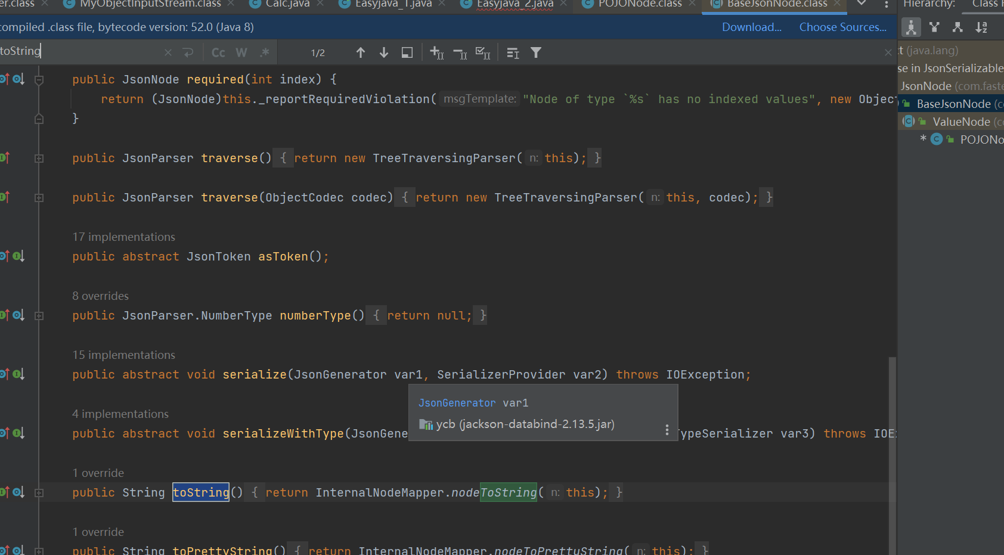Expand first traverse() method fold
Screen dimensions: 1004x555
pos(39,158)
